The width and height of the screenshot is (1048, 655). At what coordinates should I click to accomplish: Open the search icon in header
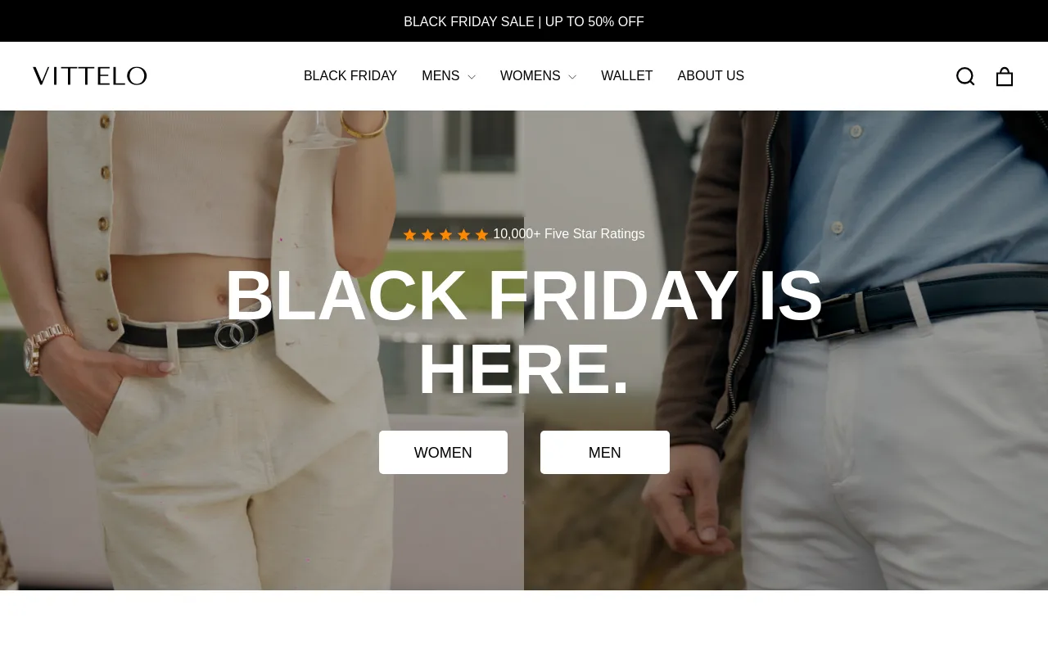click(965, 76)
